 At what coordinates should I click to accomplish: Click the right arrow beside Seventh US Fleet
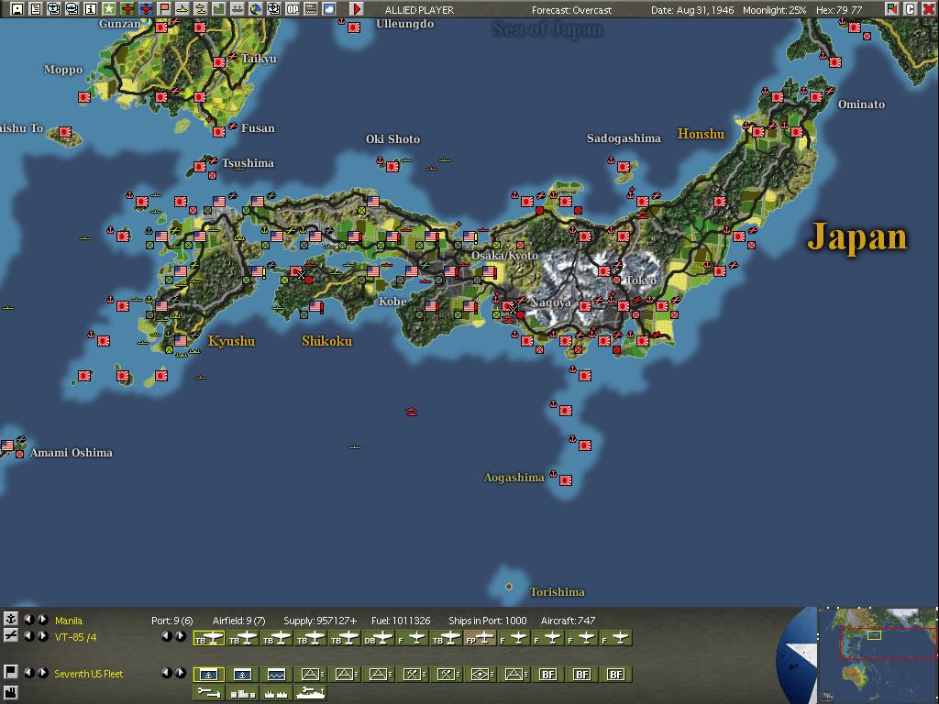click(x=42, y=672)
